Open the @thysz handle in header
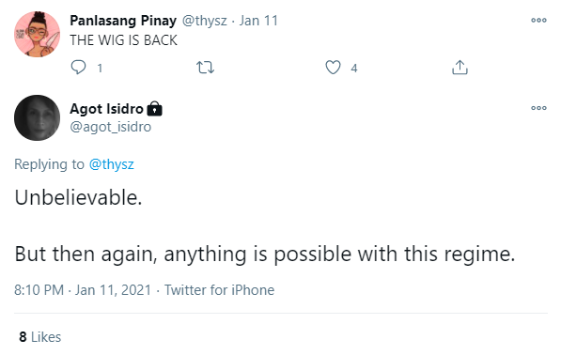561x355 pixels. point(205,21)
